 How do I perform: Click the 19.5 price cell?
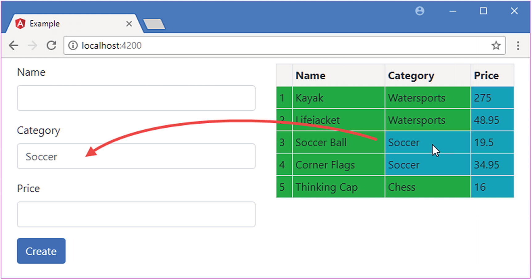coord(492,142)
